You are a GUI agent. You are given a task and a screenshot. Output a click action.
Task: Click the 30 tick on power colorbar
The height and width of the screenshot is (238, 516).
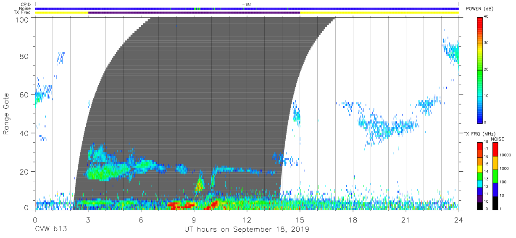click(x=486, y=43)
